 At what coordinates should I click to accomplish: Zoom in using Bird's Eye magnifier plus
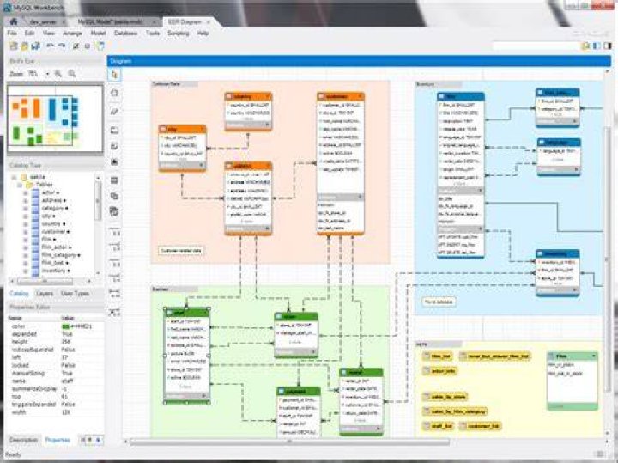(x=58, y=74)
